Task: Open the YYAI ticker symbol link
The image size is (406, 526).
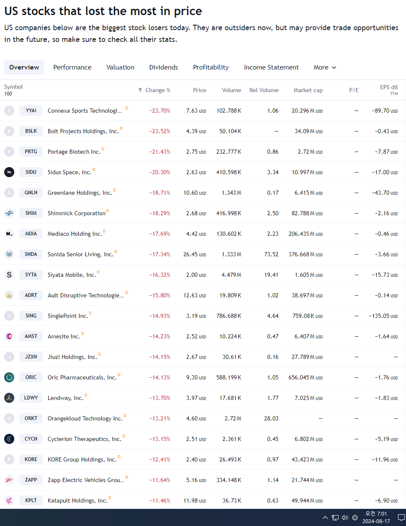Action: (x=31, y=111)
